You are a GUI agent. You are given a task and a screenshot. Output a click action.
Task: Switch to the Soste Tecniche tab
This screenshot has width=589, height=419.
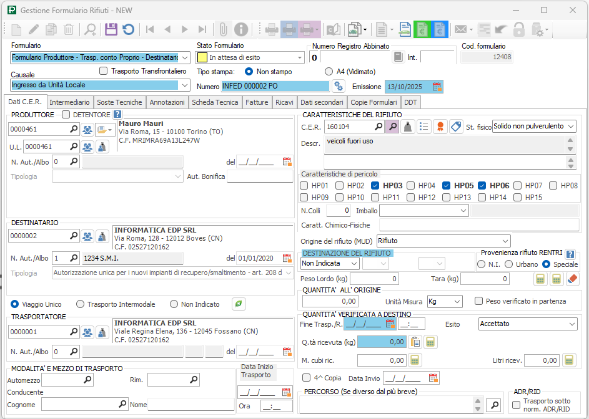pos(120,102)
